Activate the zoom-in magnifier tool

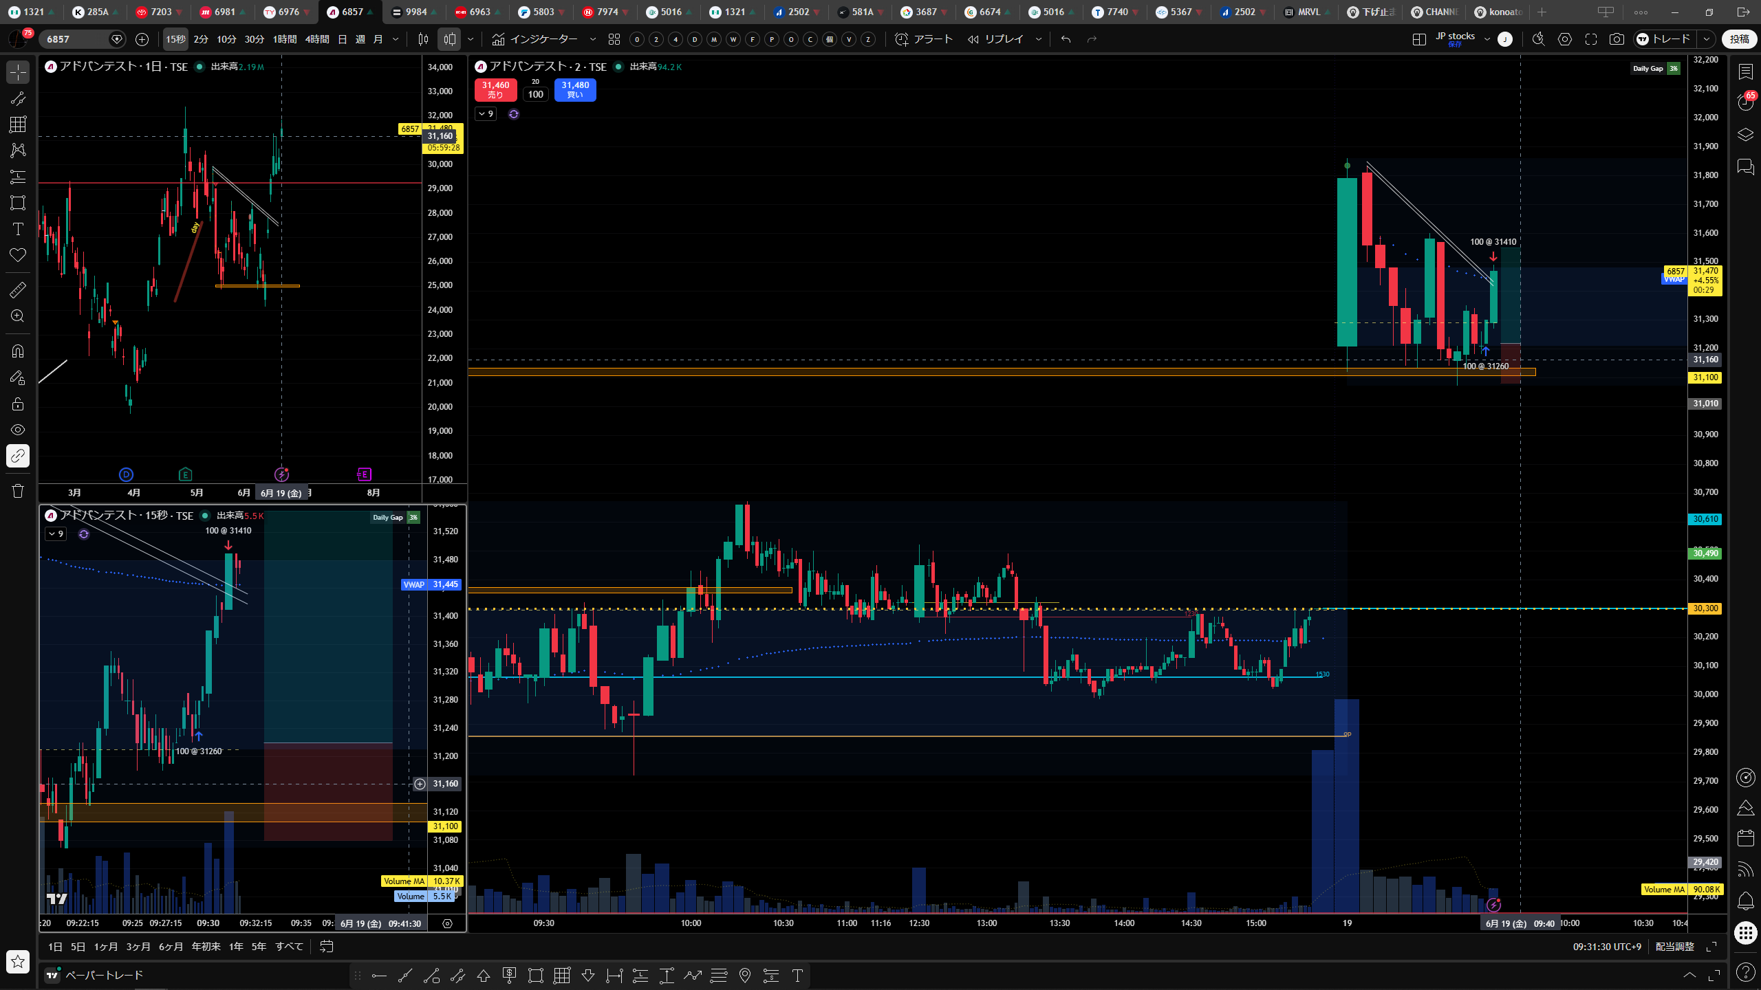tap(18, 316)
